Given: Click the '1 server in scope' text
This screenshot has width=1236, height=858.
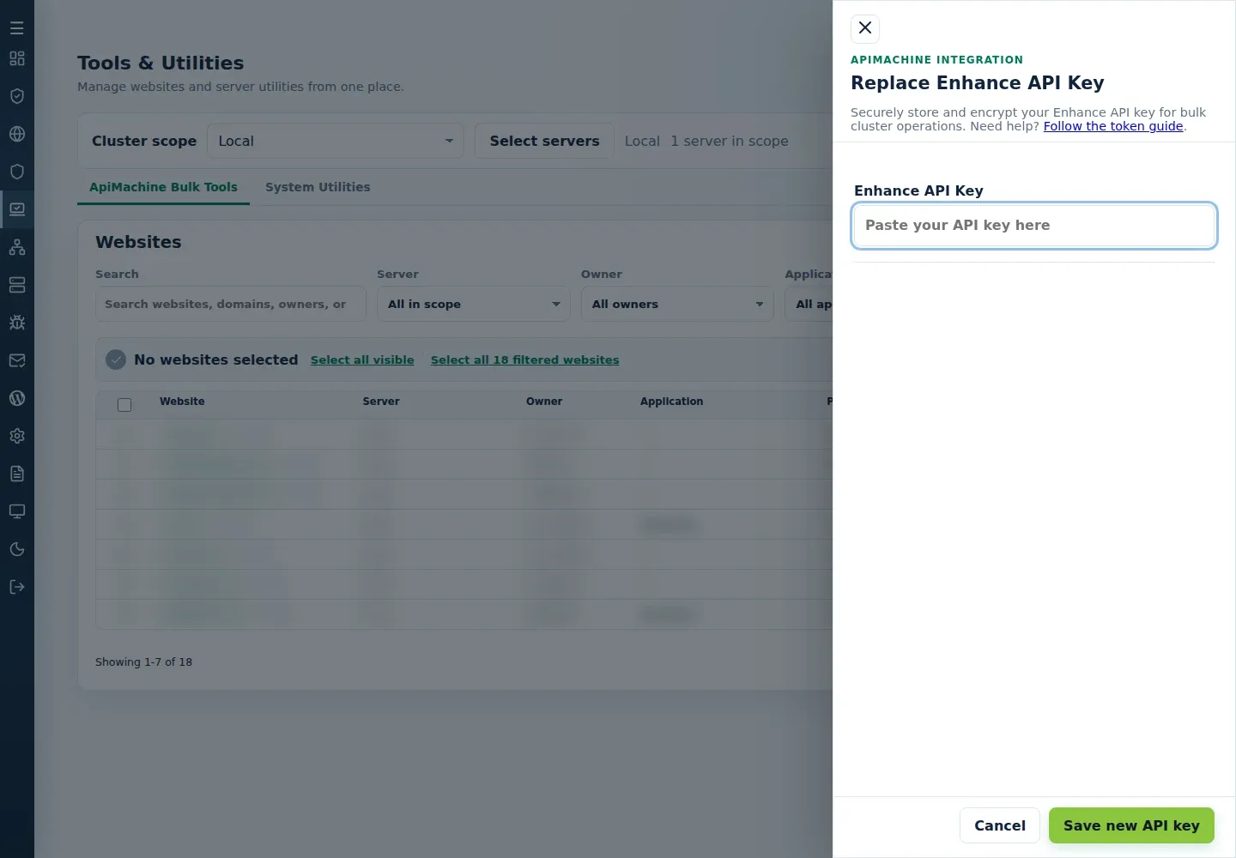Looking at the screenshot, I should (730, 141).
